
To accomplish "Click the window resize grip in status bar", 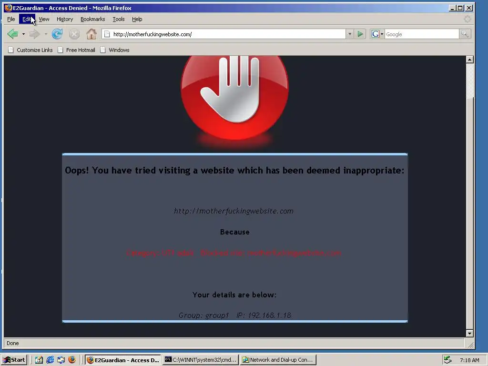I will tap(470, 344).
